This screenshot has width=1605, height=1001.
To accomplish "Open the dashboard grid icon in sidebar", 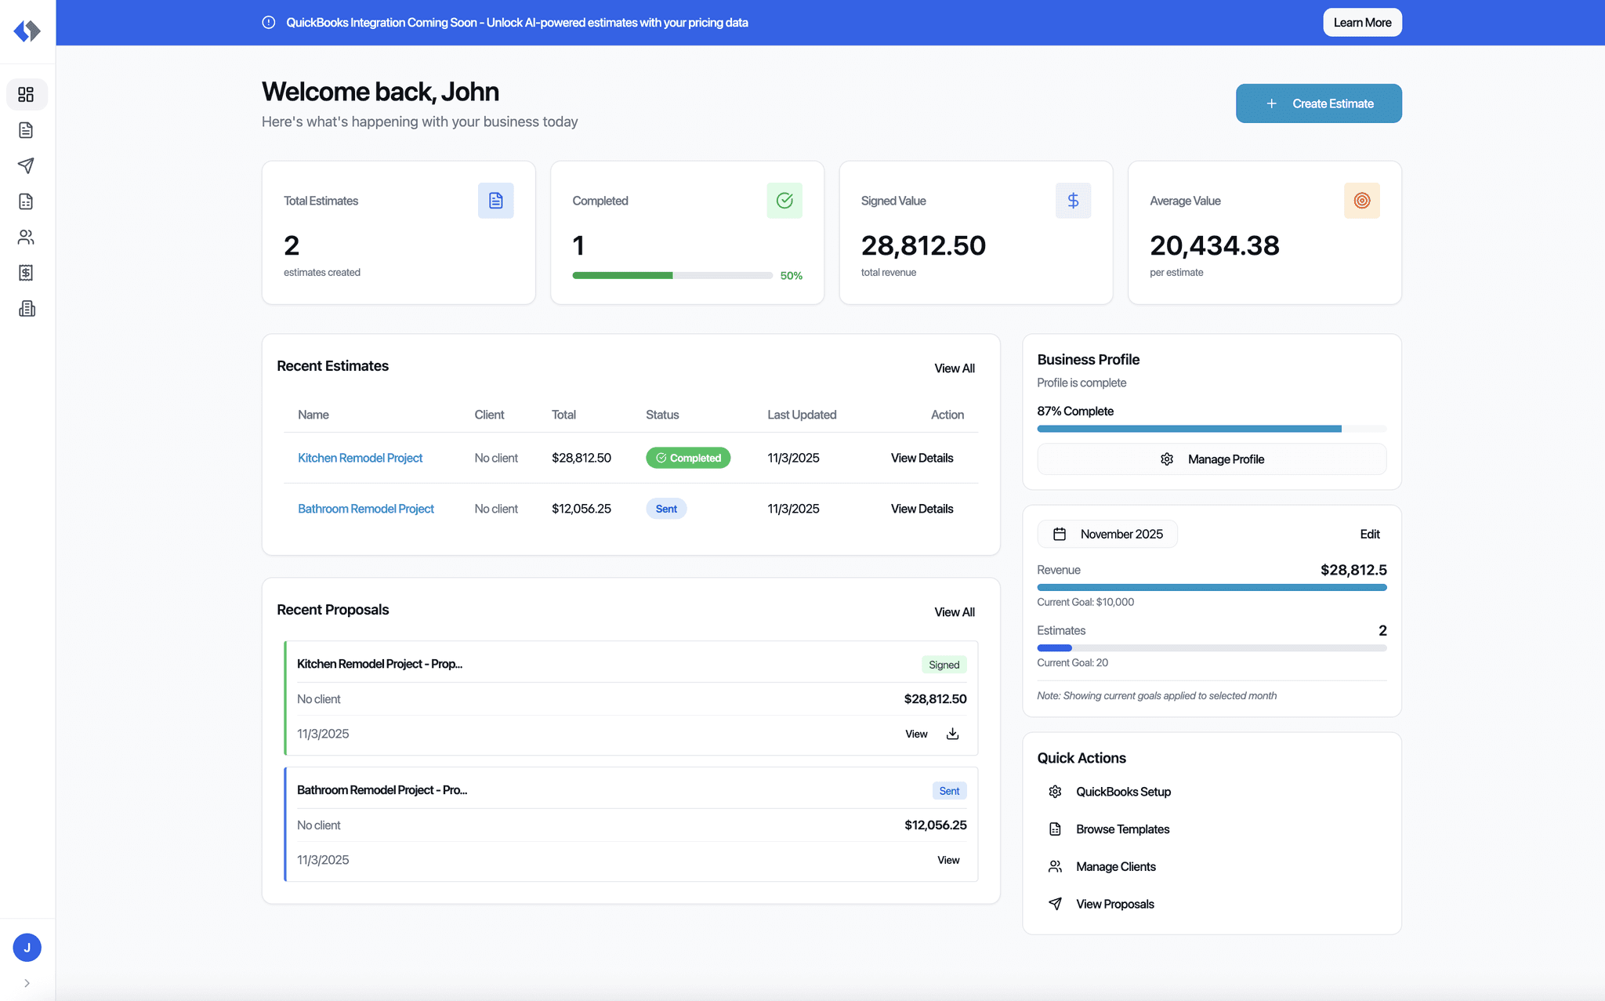I will coord(26,95).
